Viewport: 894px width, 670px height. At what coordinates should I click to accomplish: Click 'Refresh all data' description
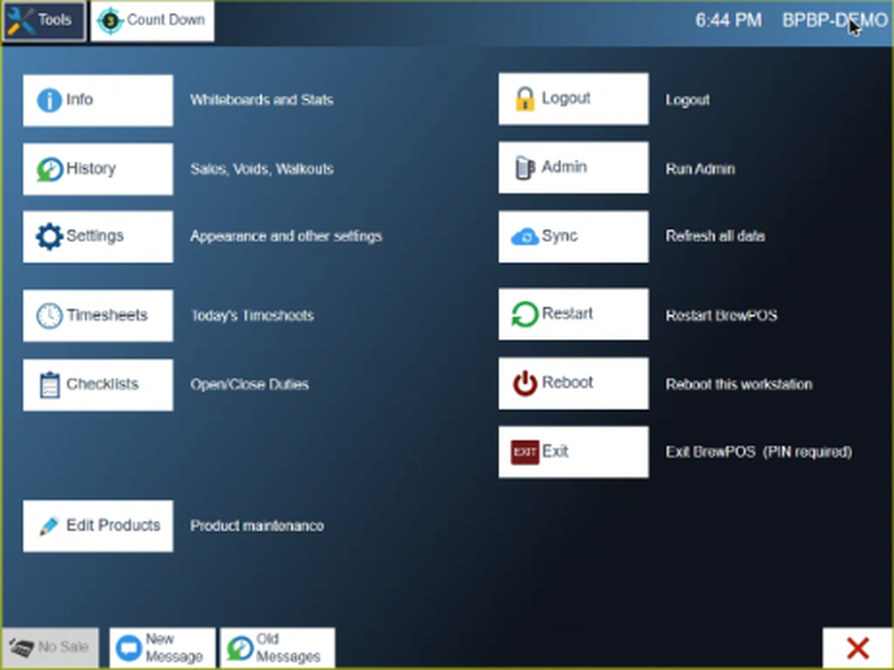pos(716,236)
